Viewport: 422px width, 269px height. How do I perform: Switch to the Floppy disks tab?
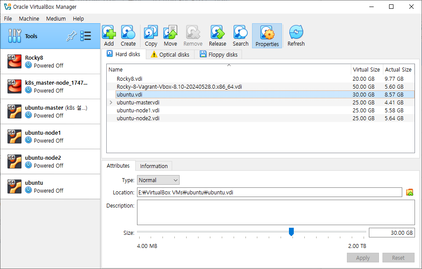click(x=218, y=54)
